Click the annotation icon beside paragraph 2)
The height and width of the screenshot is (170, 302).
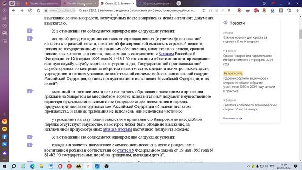[x=30, y=31]
